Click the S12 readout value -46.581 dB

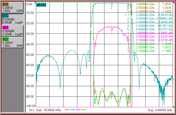pyautogui.click(x=165, y=26)
